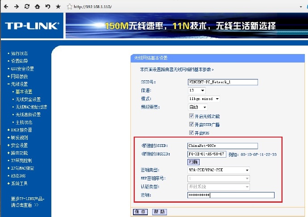Expand 系统工具 menu

point(19,184)
